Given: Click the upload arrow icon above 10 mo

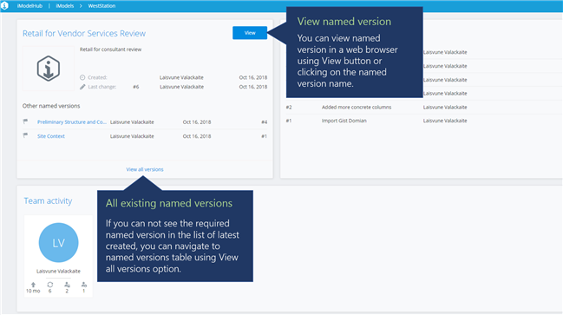Looking at the screenshot, I should coord(33,285).
